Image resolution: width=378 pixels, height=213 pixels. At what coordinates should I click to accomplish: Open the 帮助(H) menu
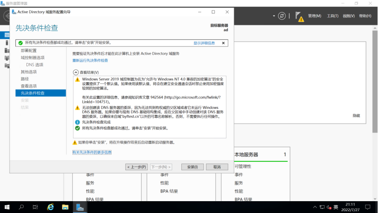(365, 16)
